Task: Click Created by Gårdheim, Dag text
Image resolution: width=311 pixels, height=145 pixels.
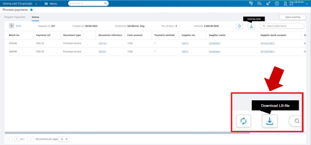Action: [129, 26]
